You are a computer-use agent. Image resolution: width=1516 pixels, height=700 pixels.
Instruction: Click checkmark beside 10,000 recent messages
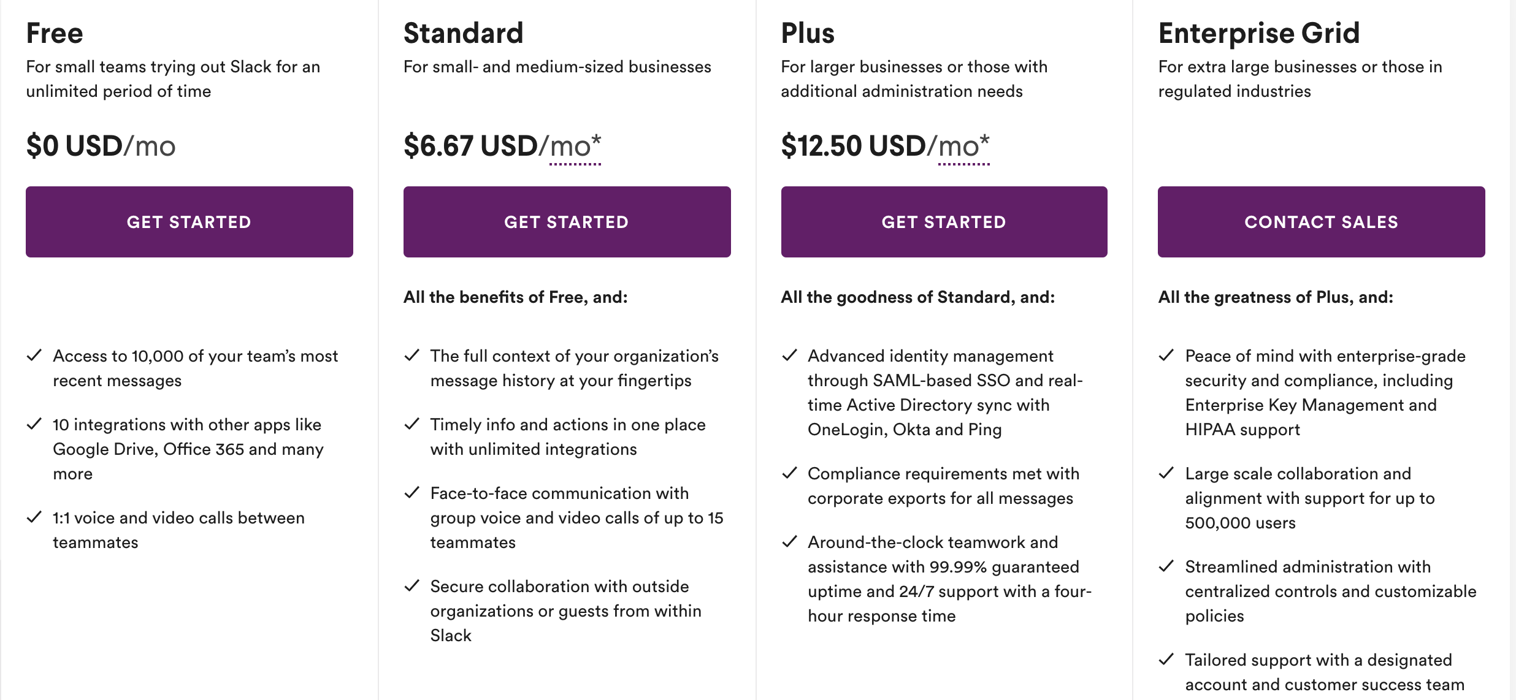coord(34,355)
